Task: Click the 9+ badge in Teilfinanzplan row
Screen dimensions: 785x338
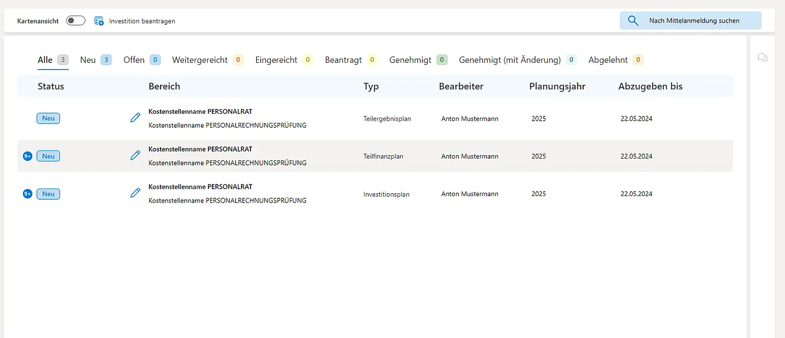Action: coord(27,156)
